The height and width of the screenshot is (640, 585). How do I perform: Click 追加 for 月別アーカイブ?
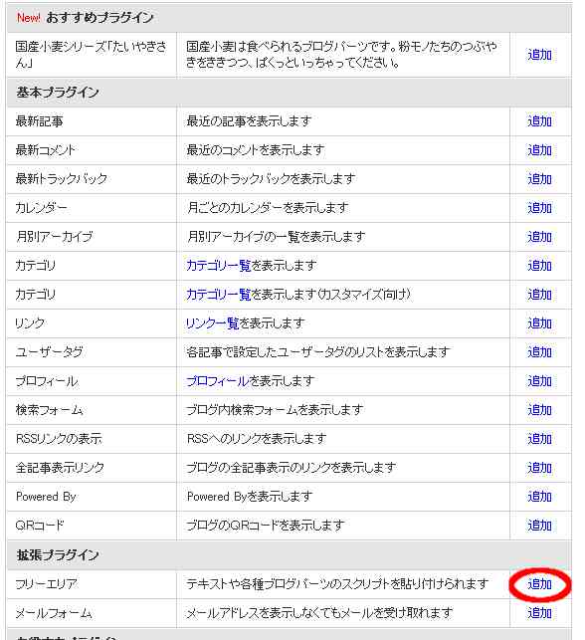tap(539, 237)
